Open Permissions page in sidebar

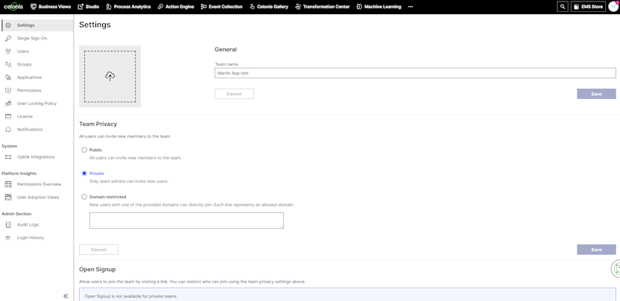[x=29, y=91]
